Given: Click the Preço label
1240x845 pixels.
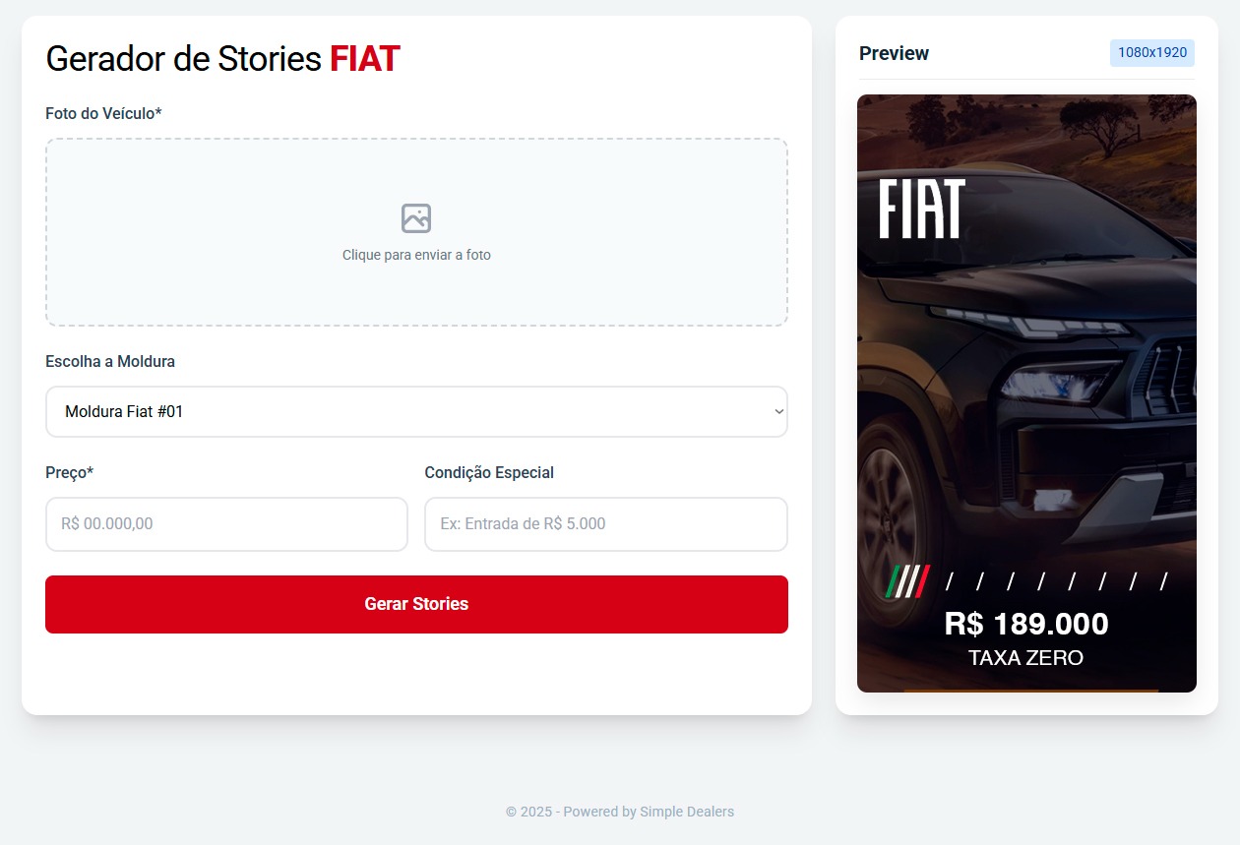Looking at the screenshot, I should 69,472.
